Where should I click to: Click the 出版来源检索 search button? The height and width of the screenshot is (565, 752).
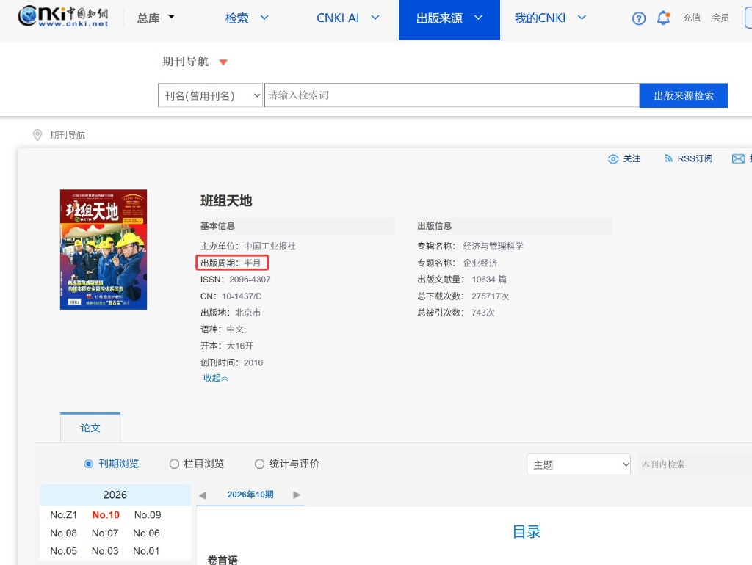click(x=684, y=95)
